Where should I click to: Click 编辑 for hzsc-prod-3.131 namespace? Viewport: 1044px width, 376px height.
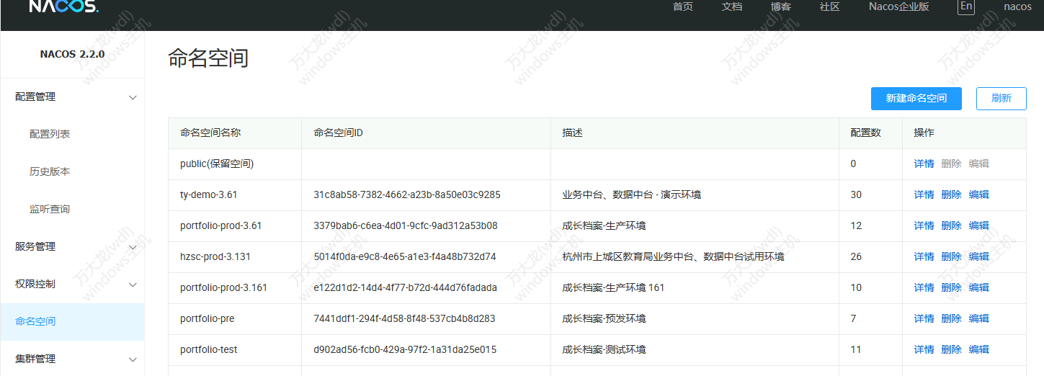click(x=978, y=256)
